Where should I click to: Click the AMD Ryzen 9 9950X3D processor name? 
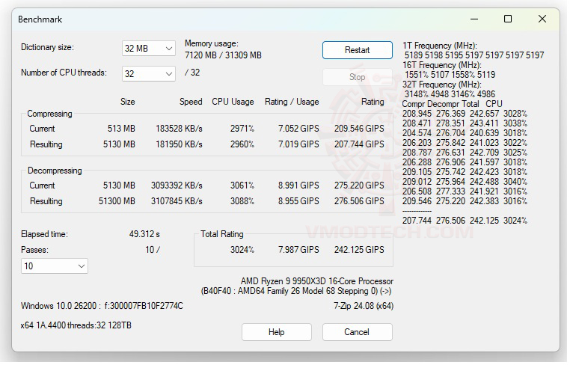coord(317,281)
